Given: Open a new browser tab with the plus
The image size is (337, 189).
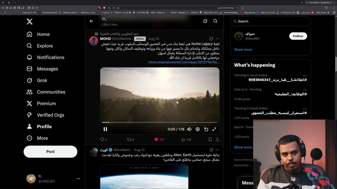Looking at the screenshot, I should point(302,3).
